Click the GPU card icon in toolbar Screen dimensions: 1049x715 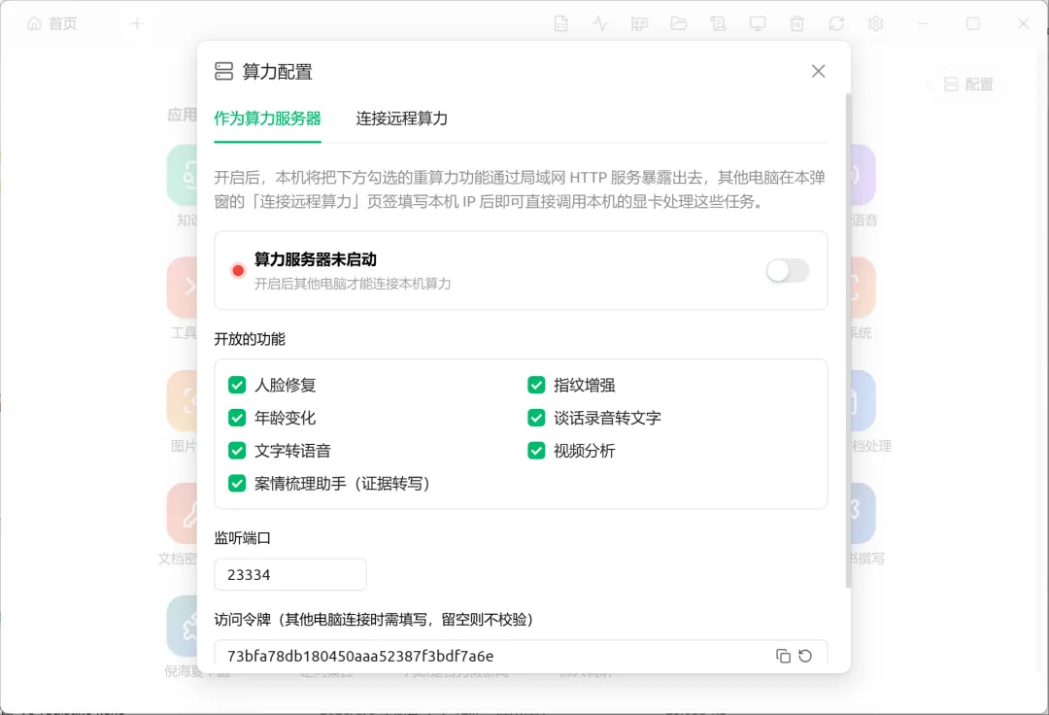click(639, 24)
